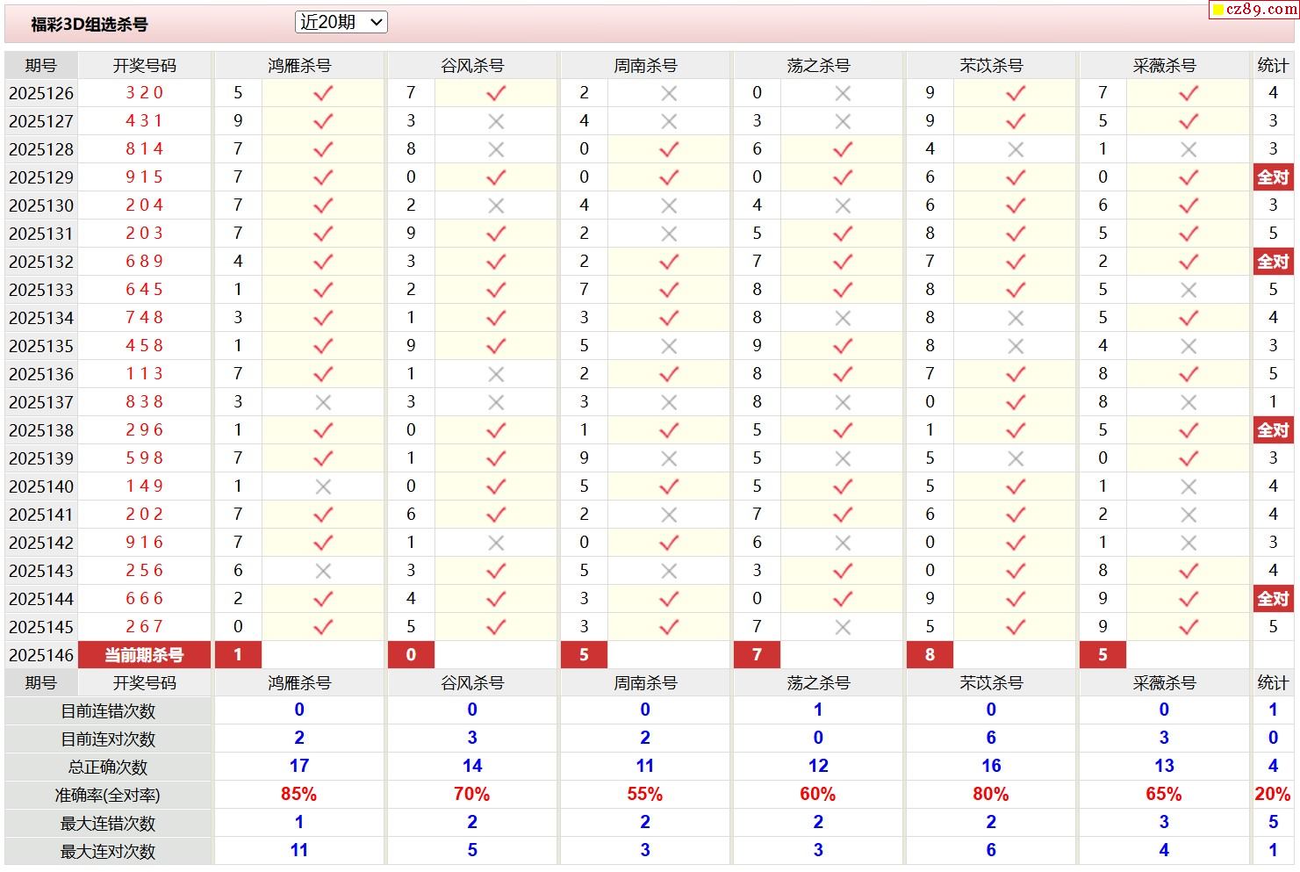Select the period 2025146 cell
This screenshot has width=1300, height=872.
(x=41, y=655)
